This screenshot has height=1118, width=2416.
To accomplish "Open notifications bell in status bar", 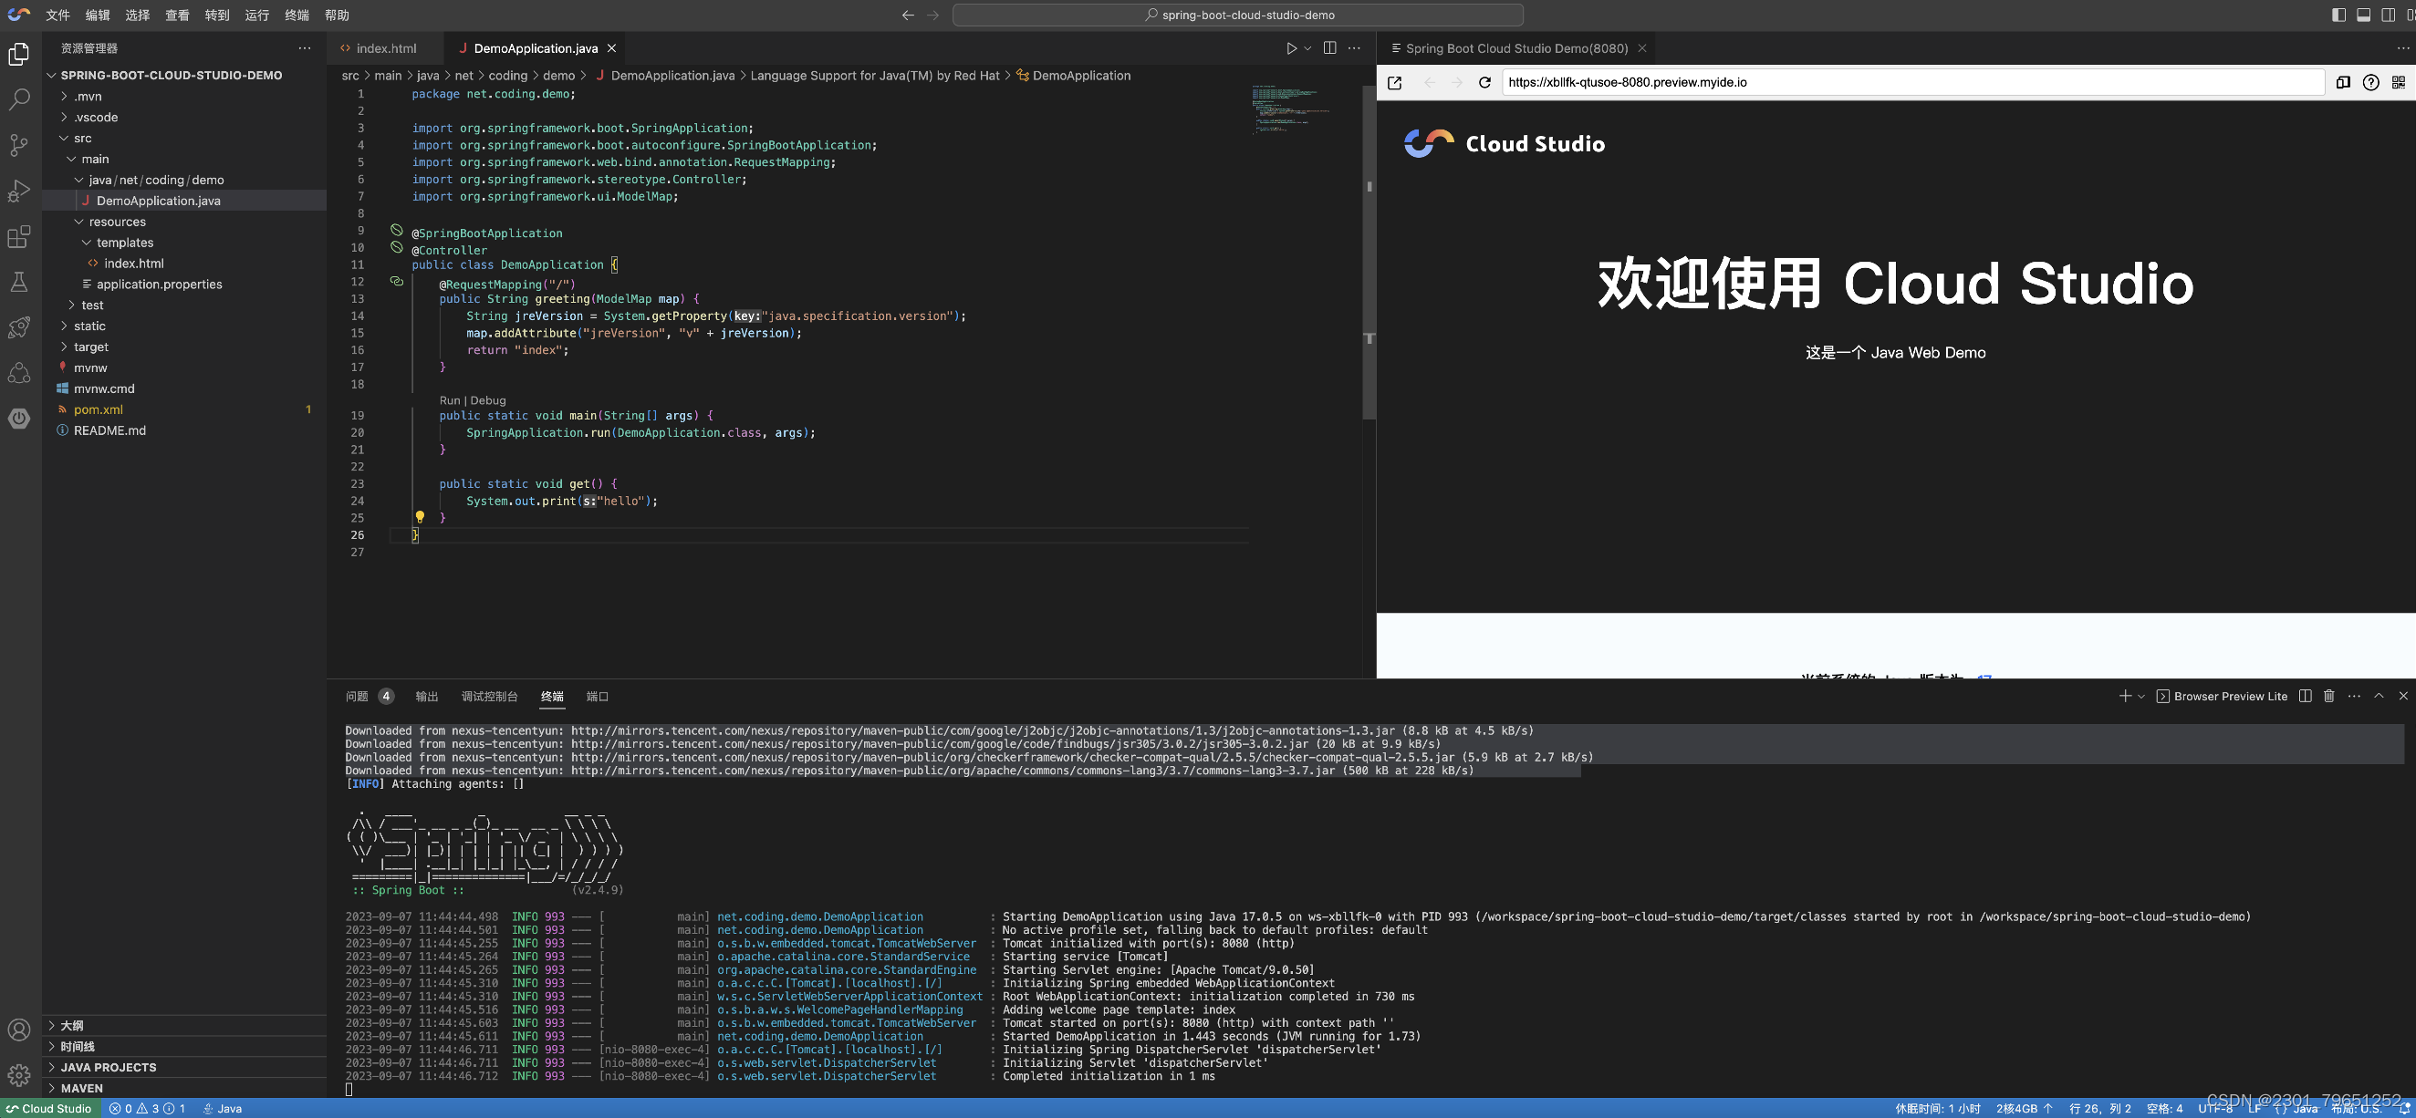I will click(2405, 1109).
